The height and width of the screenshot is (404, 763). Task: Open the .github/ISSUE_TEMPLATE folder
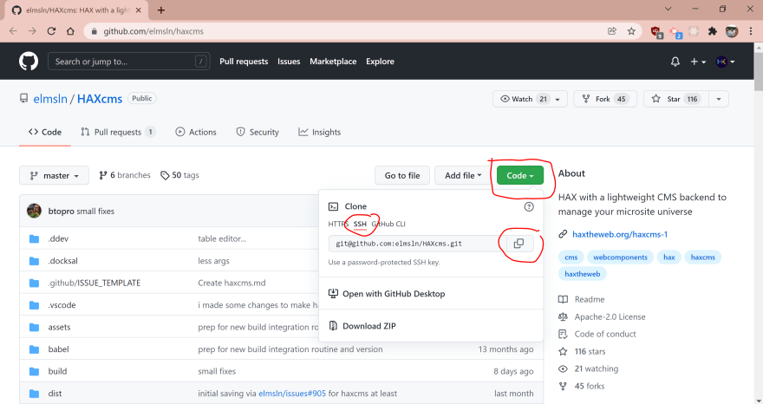tap(94, 283)
